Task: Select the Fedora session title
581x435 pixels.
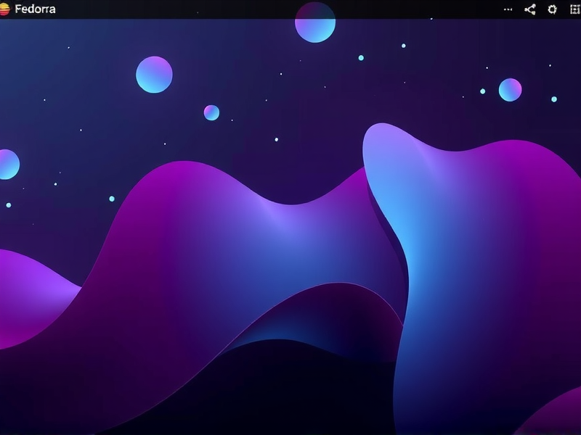Action: (35, 9)
